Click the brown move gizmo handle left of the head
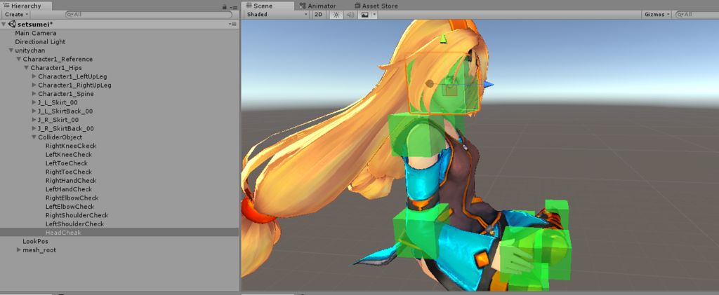This screenshot has width=719, height=295. tap(429, 83)
